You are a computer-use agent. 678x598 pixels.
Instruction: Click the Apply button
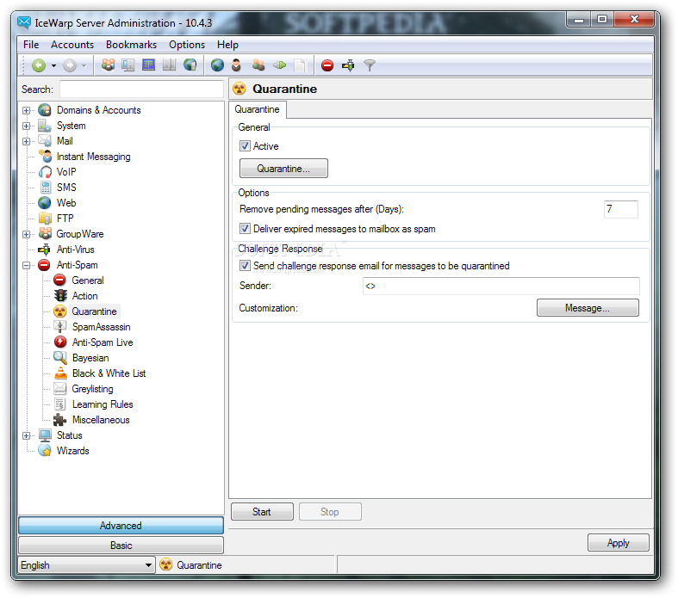(x=619, y=543)
